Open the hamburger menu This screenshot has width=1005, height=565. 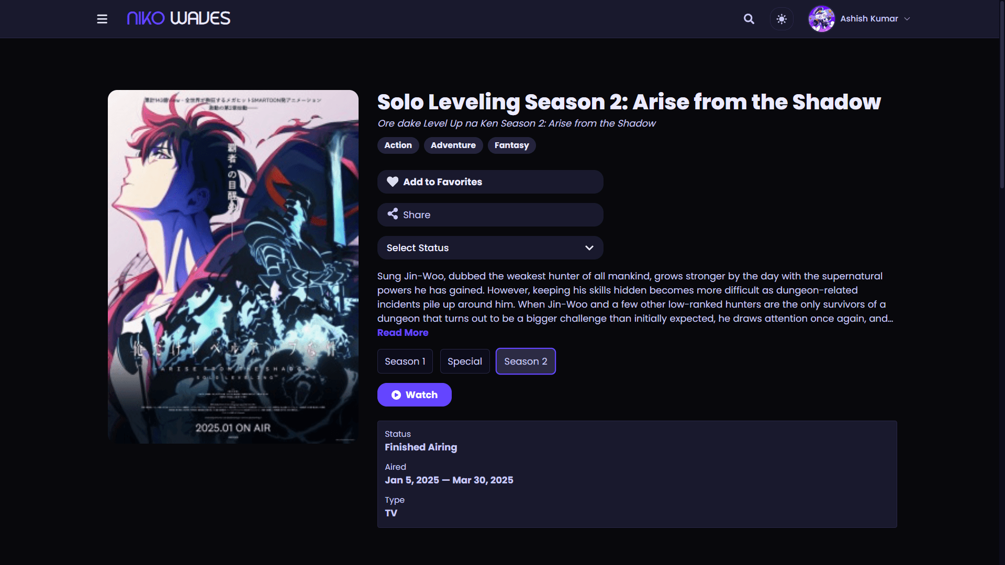(x=102, y=19)
